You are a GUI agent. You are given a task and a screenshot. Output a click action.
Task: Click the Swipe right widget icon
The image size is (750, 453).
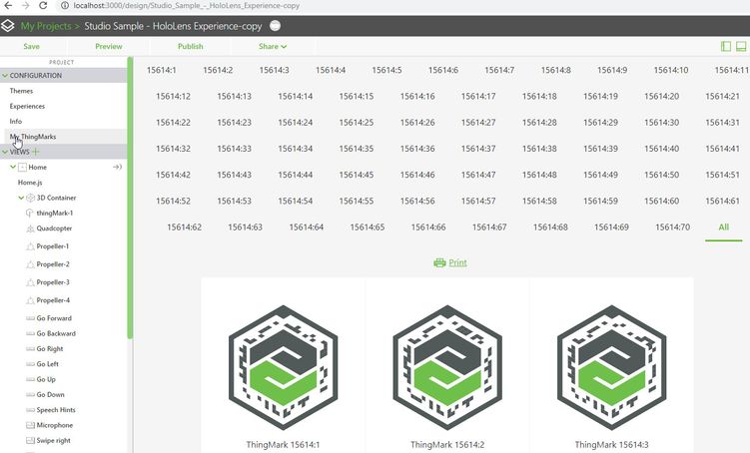30,440
